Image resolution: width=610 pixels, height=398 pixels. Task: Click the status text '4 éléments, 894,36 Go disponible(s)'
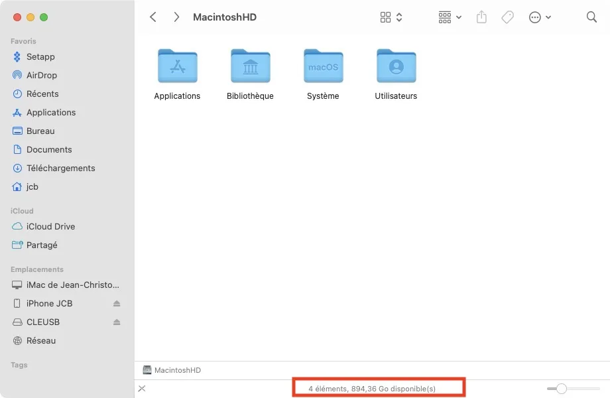coord(372,389)
